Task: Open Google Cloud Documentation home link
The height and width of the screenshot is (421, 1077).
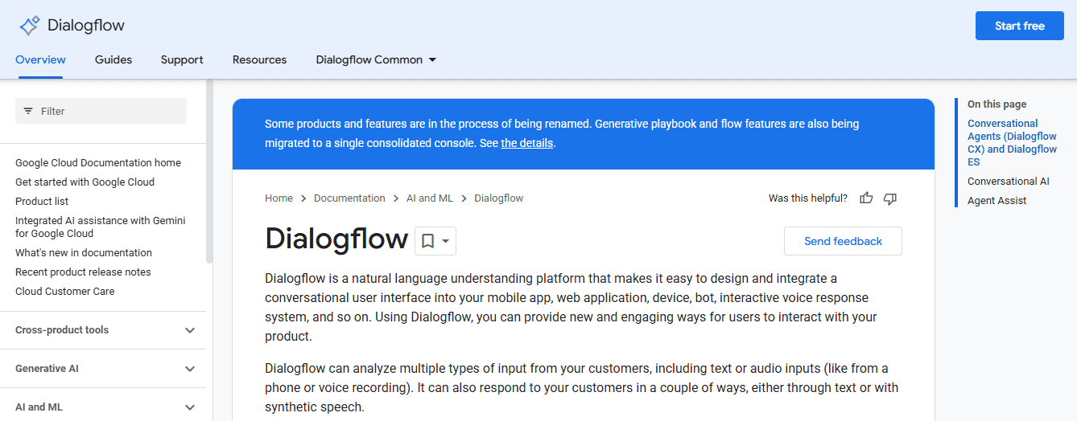Action: click(98, 162)
